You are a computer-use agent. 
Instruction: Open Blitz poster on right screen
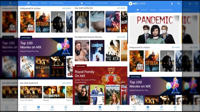coord(167,61)
